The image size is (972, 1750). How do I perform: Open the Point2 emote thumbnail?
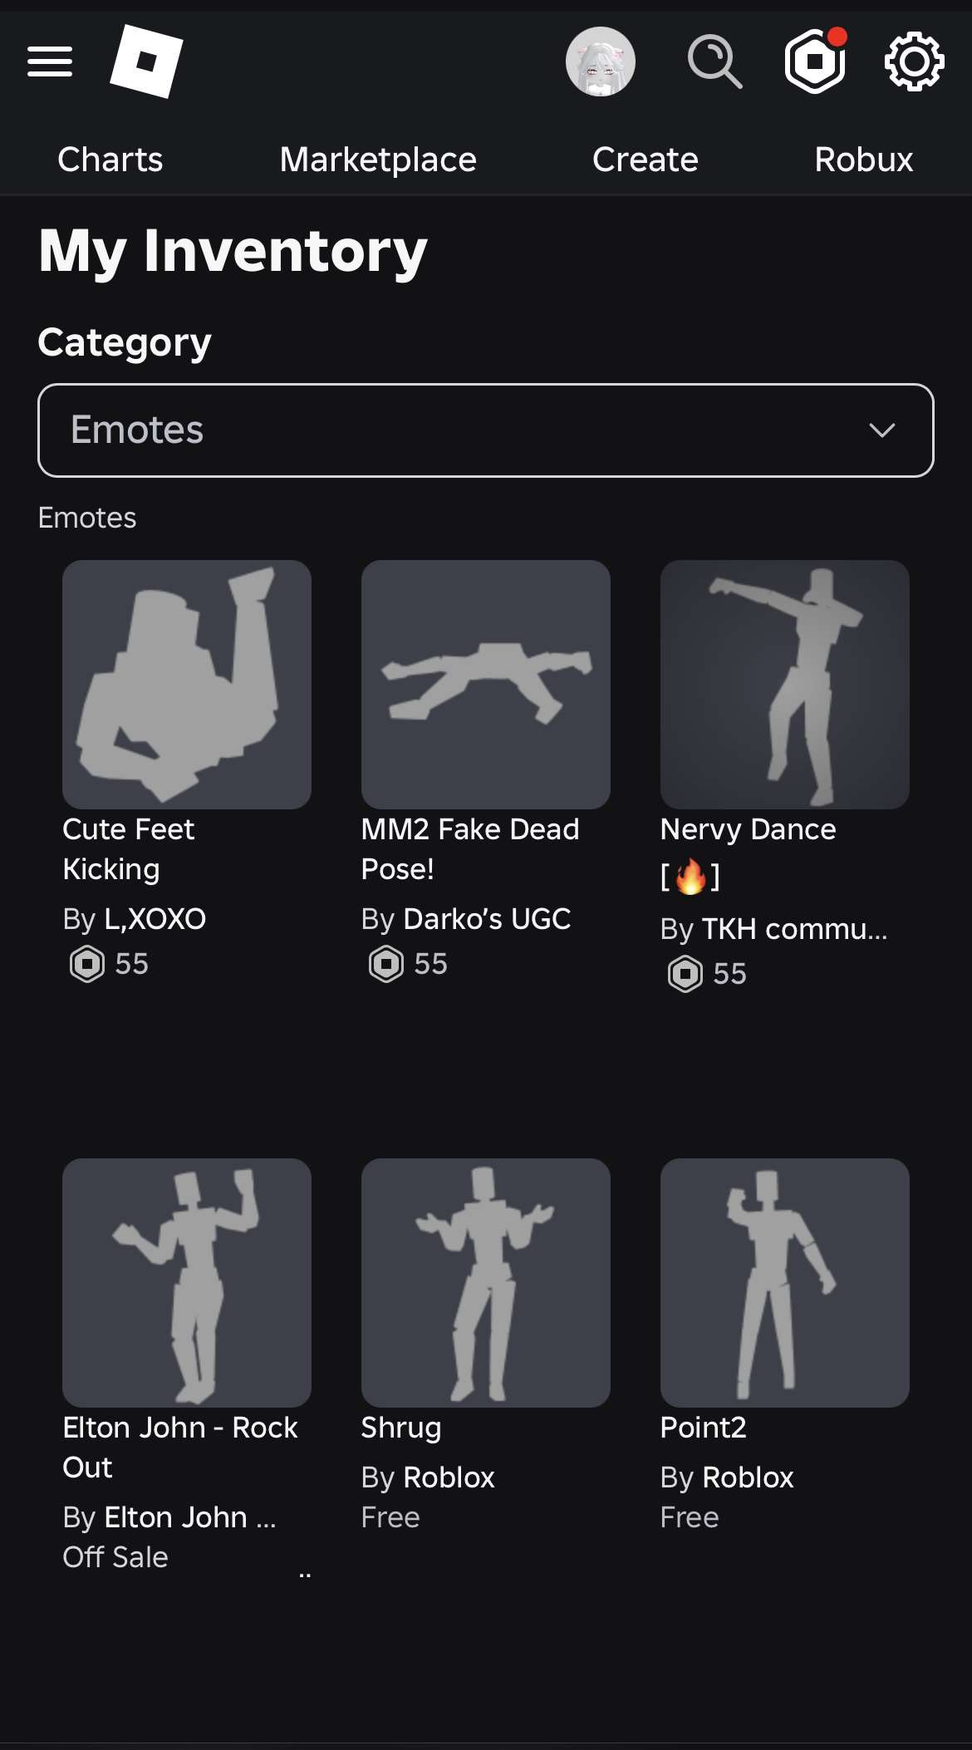point(785,1283)
